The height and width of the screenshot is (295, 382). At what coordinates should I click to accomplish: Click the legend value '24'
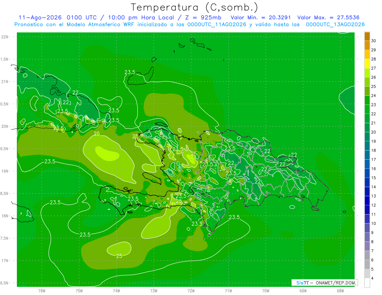374,95
